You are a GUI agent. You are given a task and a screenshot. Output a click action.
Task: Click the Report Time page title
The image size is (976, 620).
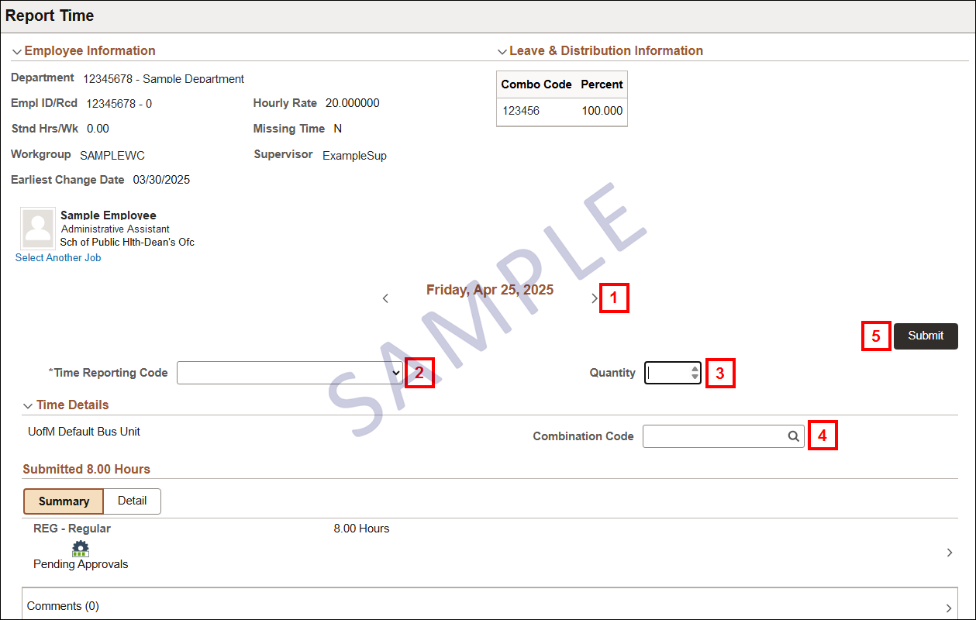(x=50, y=15)
